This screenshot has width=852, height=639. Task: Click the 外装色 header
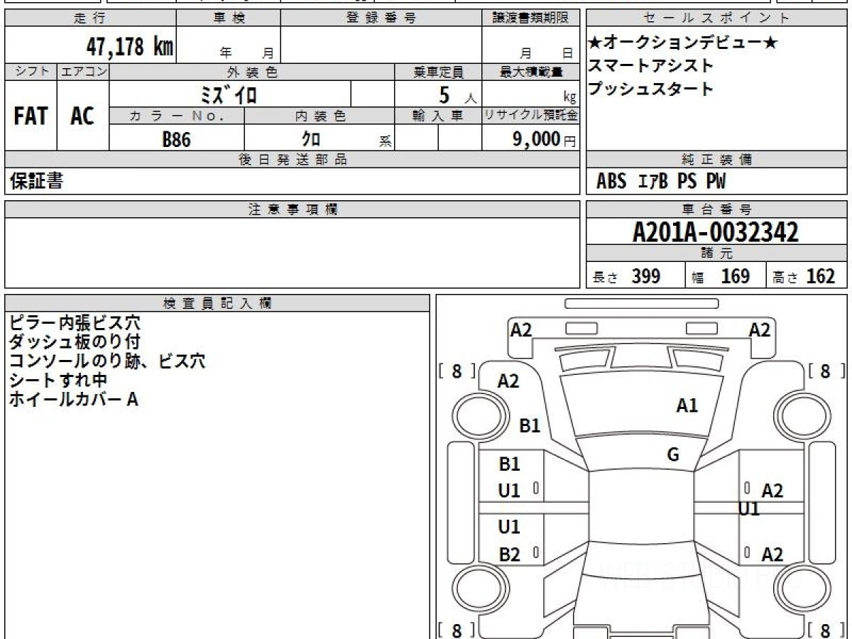point(252,72)
